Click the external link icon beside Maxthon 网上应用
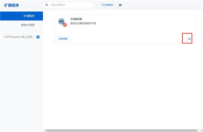The image size is (203, 132). pos(38,37)
